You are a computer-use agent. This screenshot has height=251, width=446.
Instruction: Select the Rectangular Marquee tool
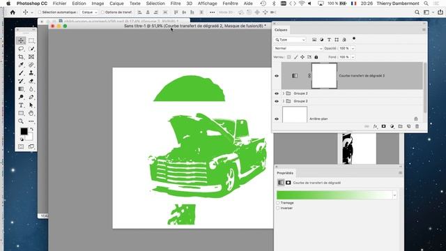31,40
